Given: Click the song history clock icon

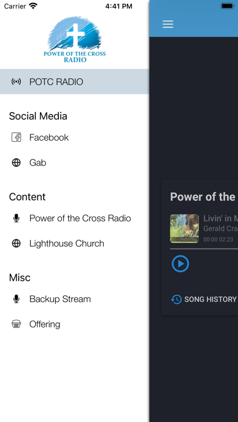Looking at the screenshot, I should pyautogui.click(x=176, y=300).
